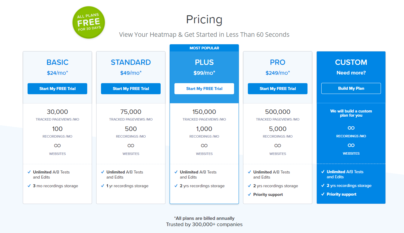
Task: Click the $24/mo price on Basic plan
Action: click(x=57, y=73)
